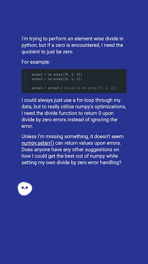
Task: Select the array1 = np.array([0, 1, 2]) code line
Action: [x=57, y=74]
